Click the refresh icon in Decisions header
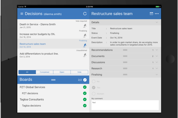 pyautogui.click(x=85, y=14)
